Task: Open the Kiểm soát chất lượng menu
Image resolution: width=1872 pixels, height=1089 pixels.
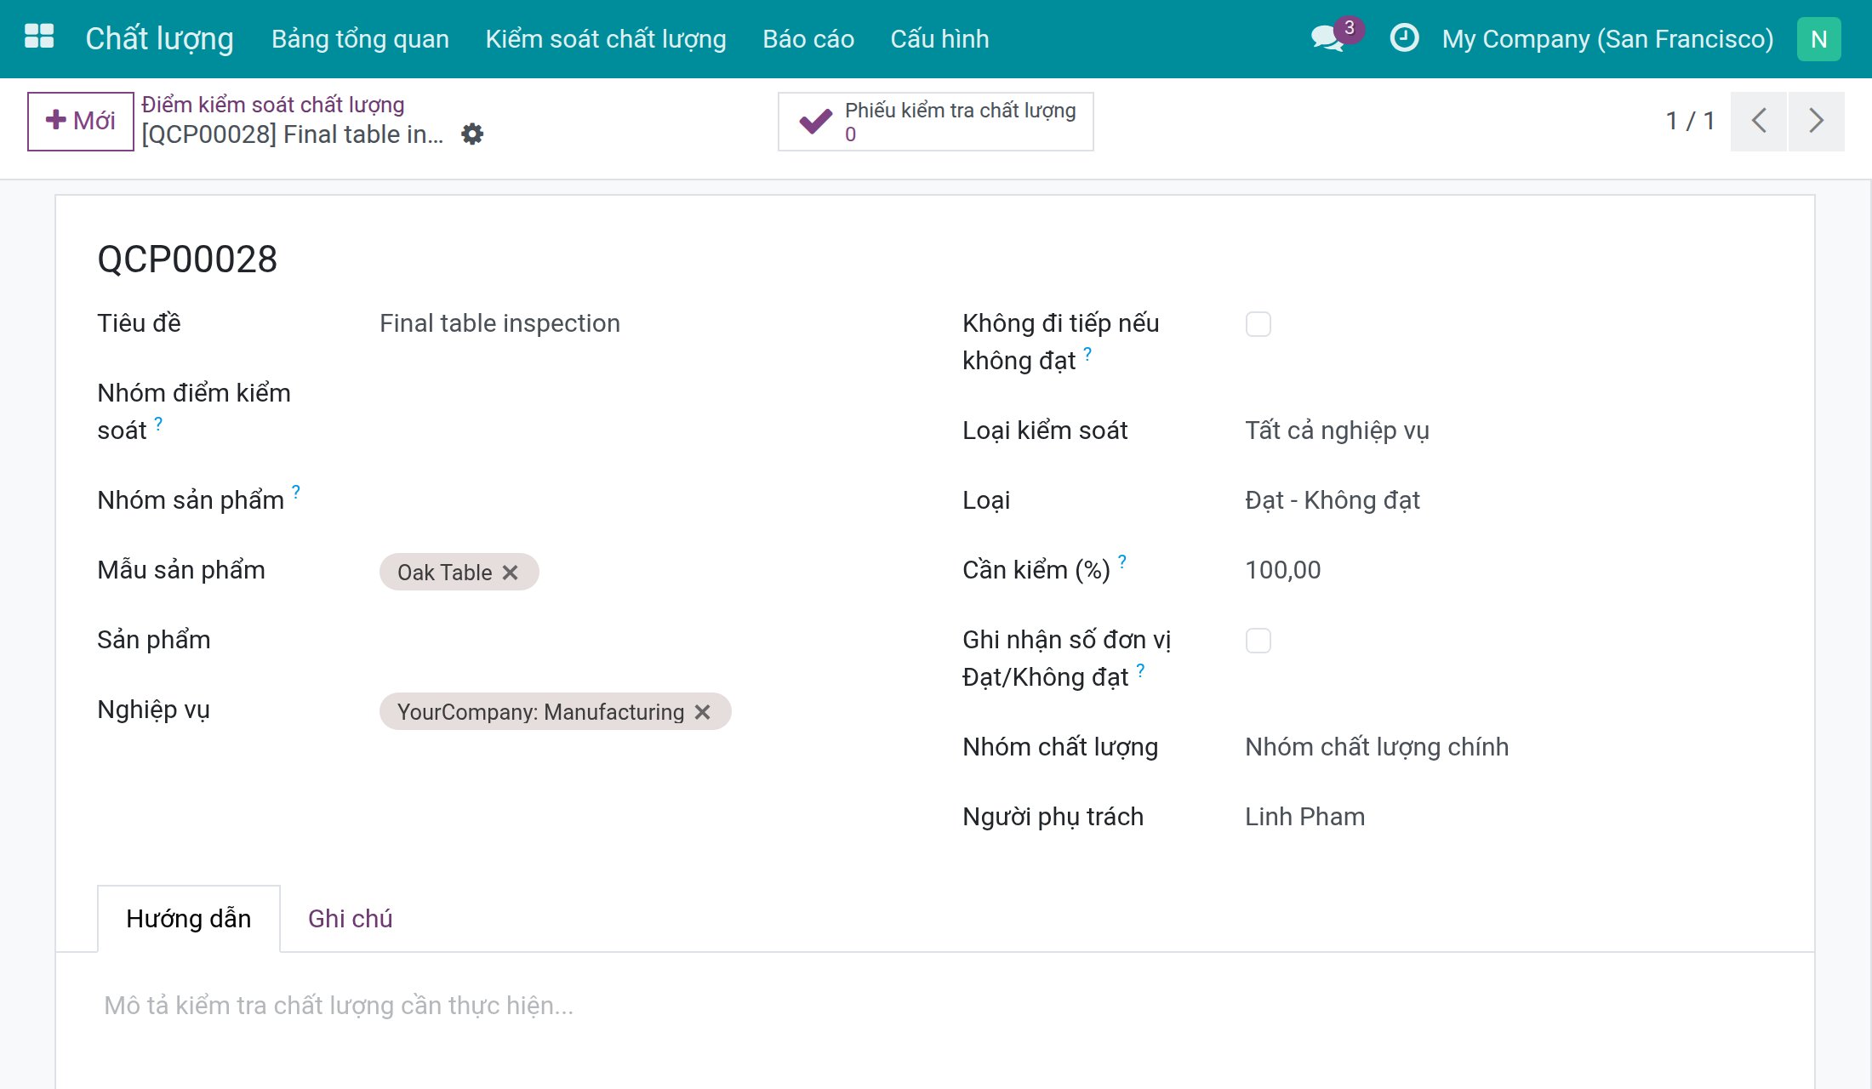Action: click(x=606, y=39)
